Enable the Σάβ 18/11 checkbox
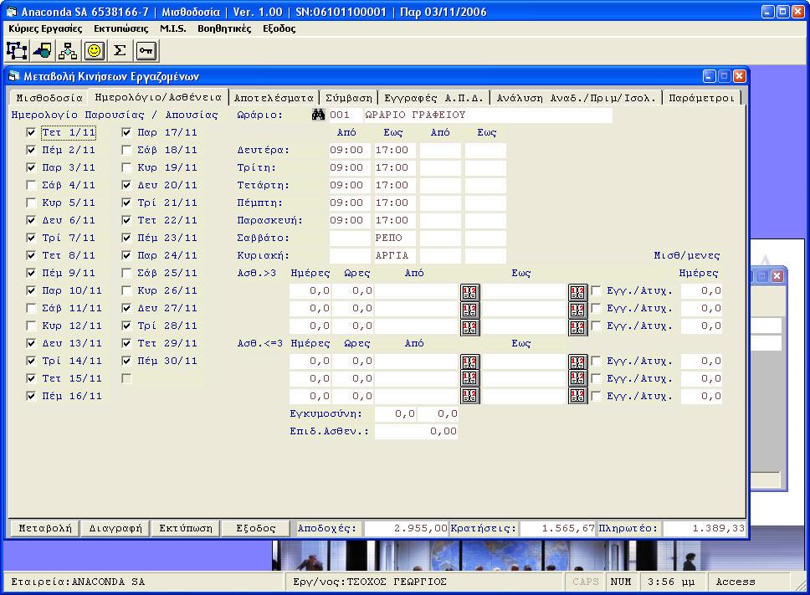This screenshot has height=595, width=810. click(x=126, y=151)
